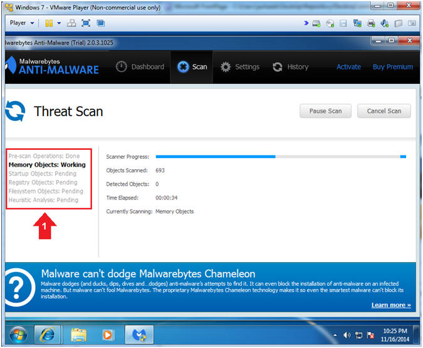Click the Scanner Progress bar
The width and height of the screenshot is (423, 348).
point(281,157)
